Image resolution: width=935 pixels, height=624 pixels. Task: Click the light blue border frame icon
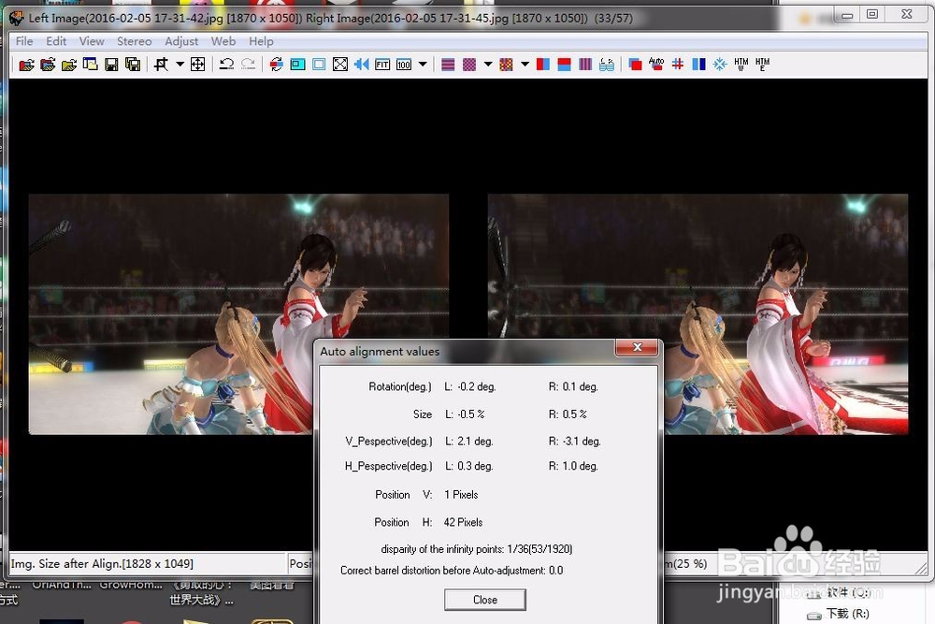click(319, 65)
